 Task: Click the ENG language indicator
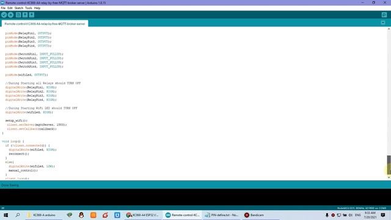pyautogui.click(x=358, y=215)
